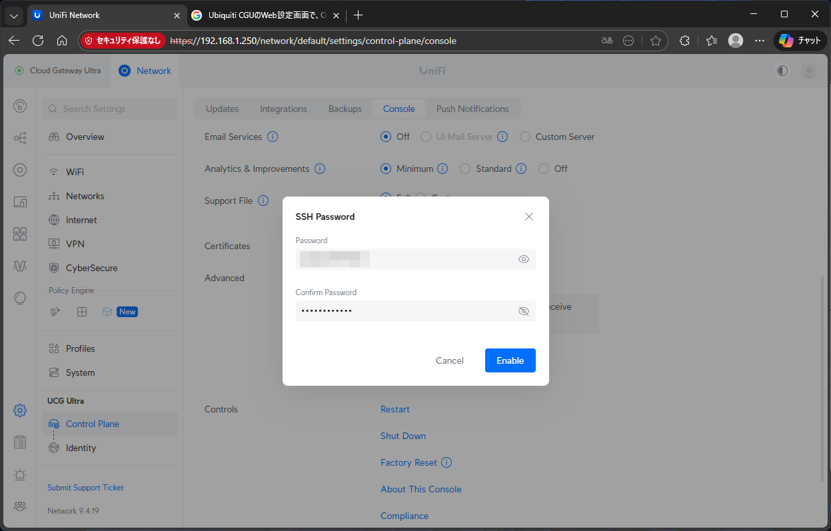Close the SSH Password dialog
The height and width of the screenshot is (531, 831).
pos(529,217)
